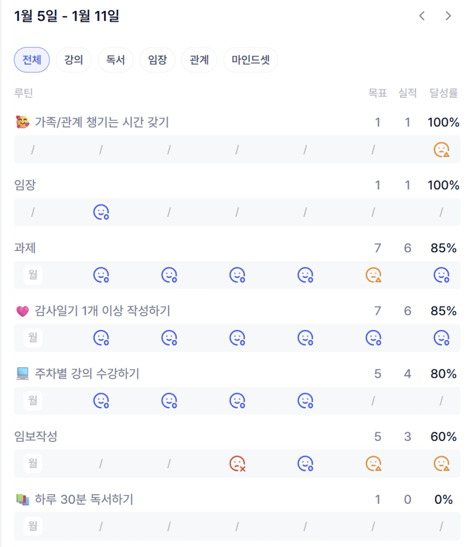Image resolution: width=470 pixels, height=547 pixels.
Task: Click the last blue smiley in 감사일기 row
Action: click(441, 338)
